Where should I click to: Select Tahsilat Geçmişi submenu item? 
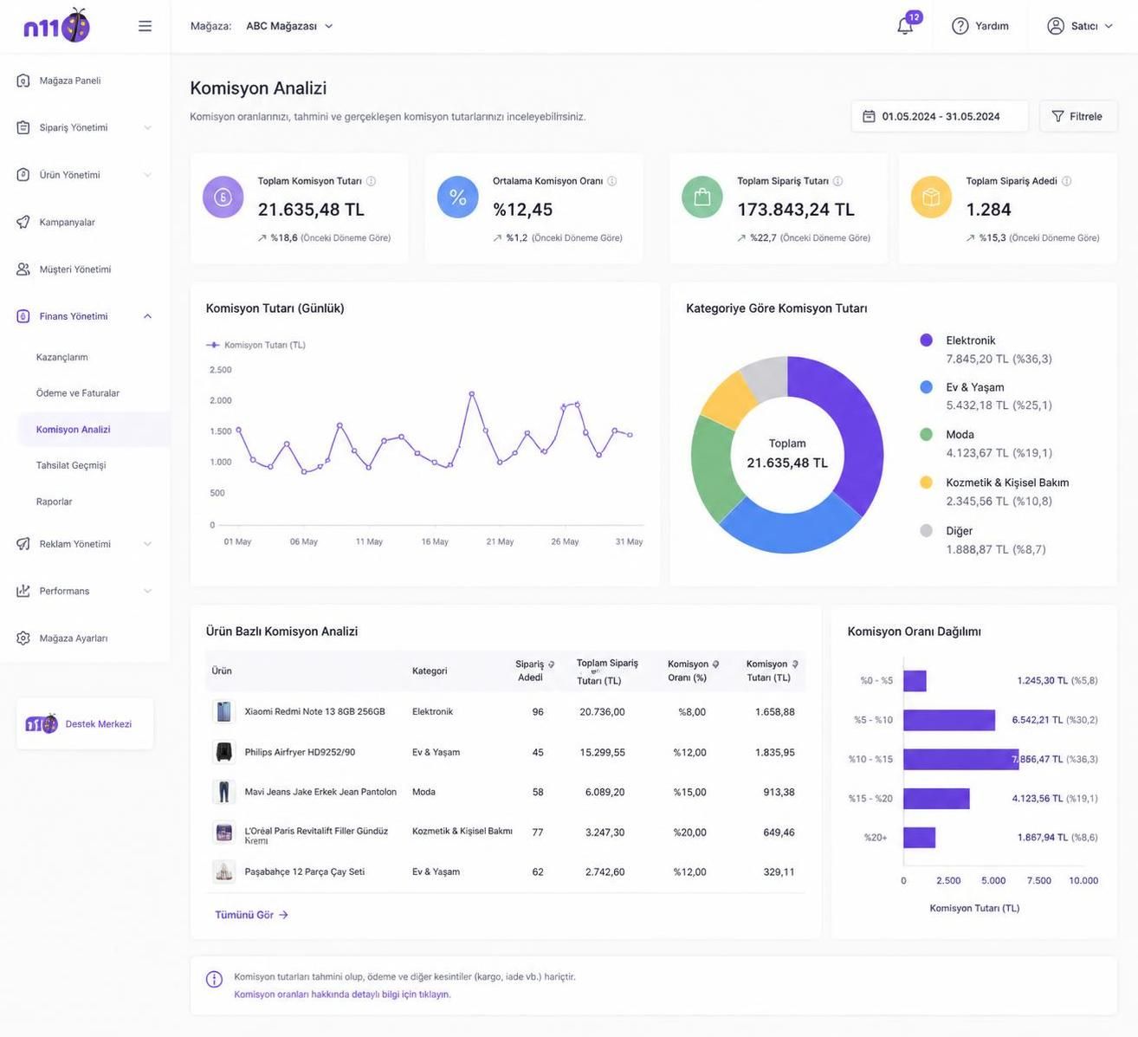tap(71, 465)
